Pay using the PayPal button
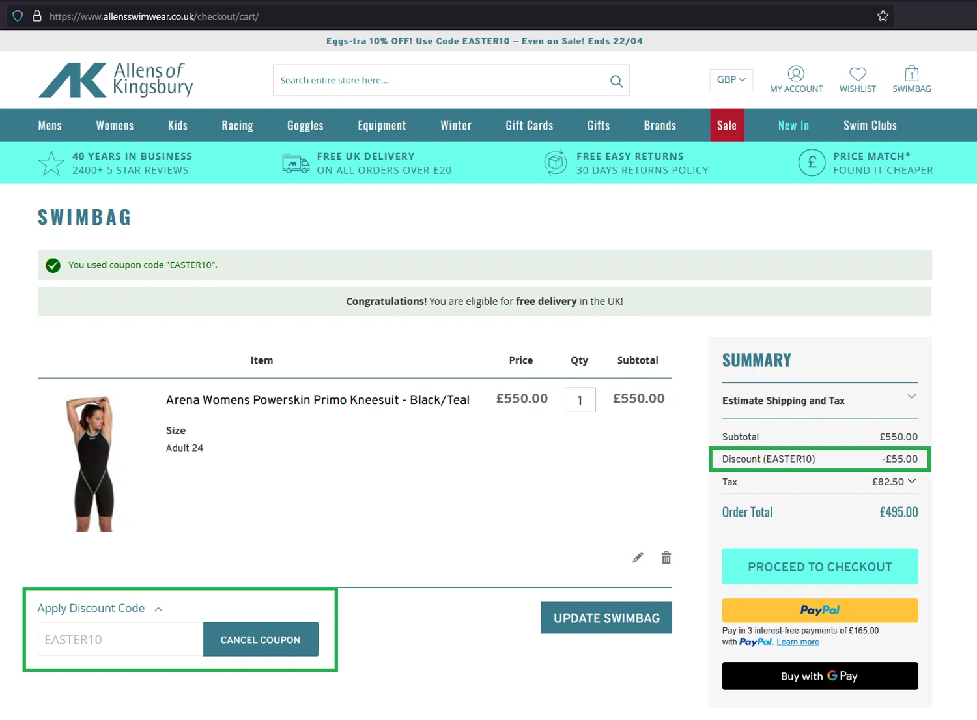 click(x=819, y=610)
